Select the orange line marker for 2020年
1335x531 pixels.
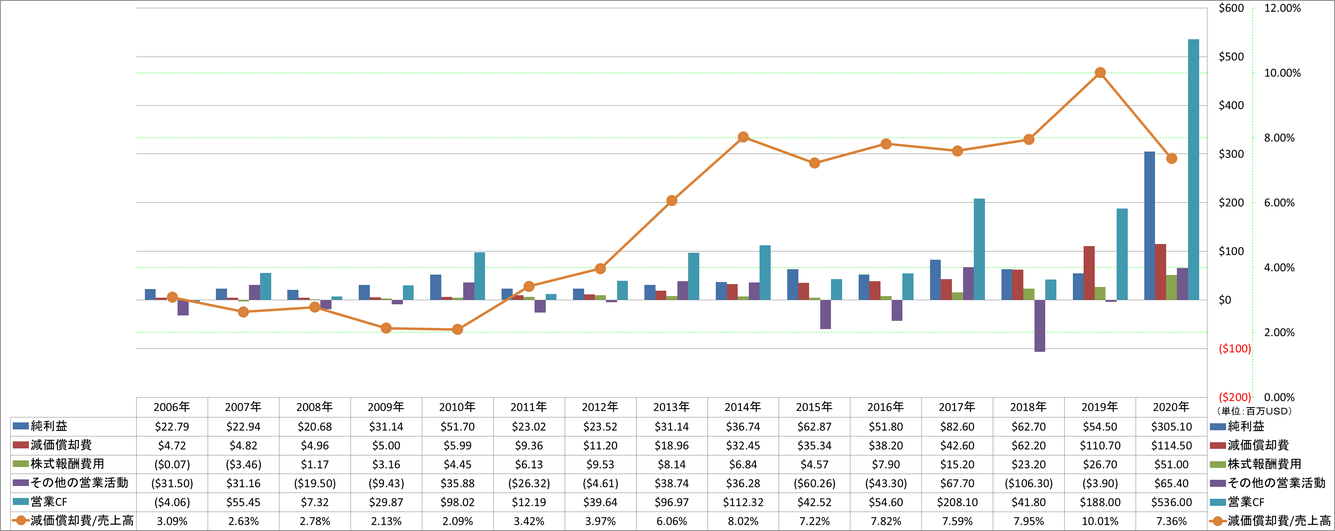coord(1171,159)
